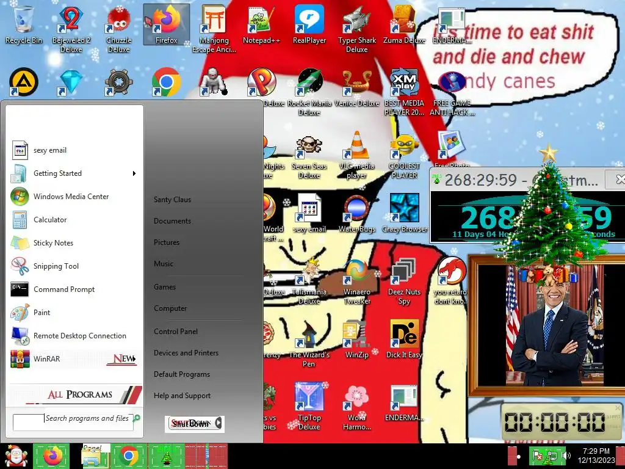Switch to Firefox on the taskbar
This screenshot has height=469, width=625.
[52, 456]
